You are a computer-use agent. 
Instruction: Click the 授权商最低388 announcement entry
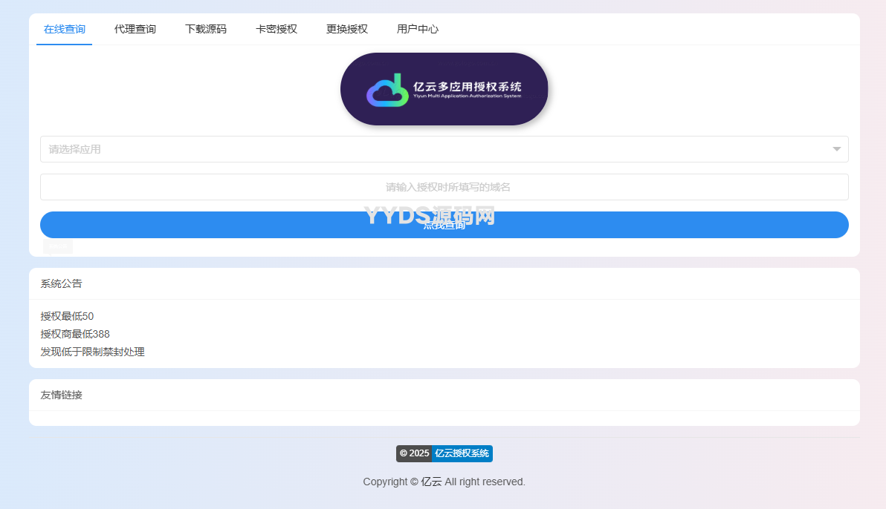pos(75,334)
